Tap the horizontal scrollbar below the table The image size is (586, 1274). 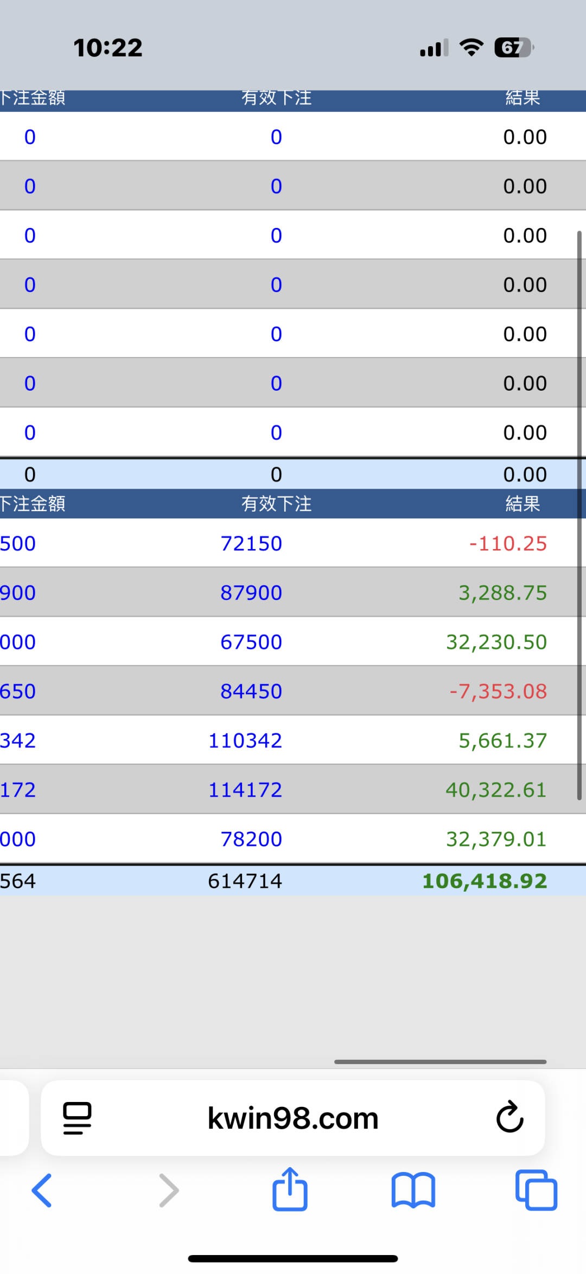click(440, 1062)
